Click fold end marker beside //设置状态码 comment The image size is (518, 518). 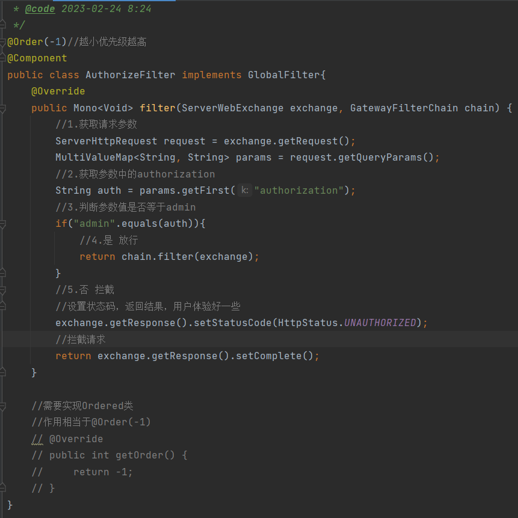coord(2,306)
